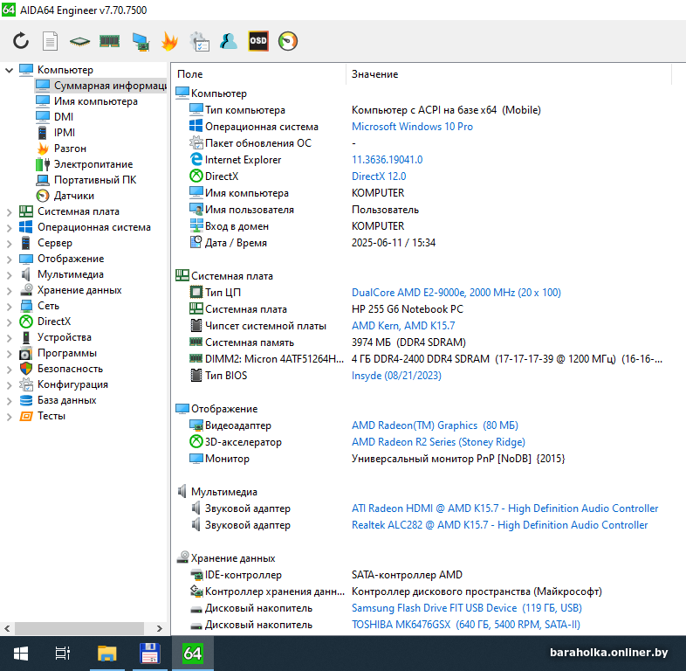
Task: Expand the Системная плата tree node
Action: [9, 211]
